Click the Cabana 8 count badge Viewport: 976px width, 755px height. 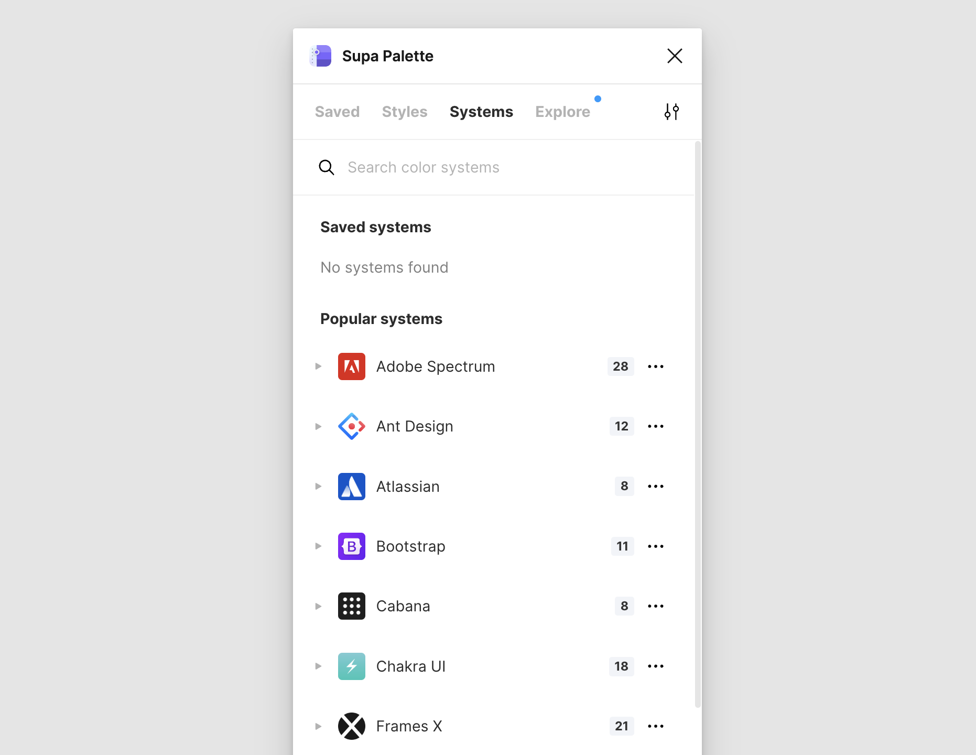click(x=624, y=606)
